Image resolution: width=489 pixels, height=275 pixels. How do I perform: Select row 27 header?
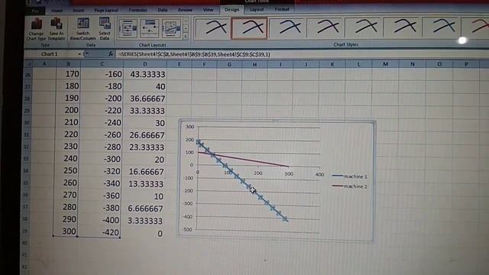pyautogui.click(x=28, y=86)
